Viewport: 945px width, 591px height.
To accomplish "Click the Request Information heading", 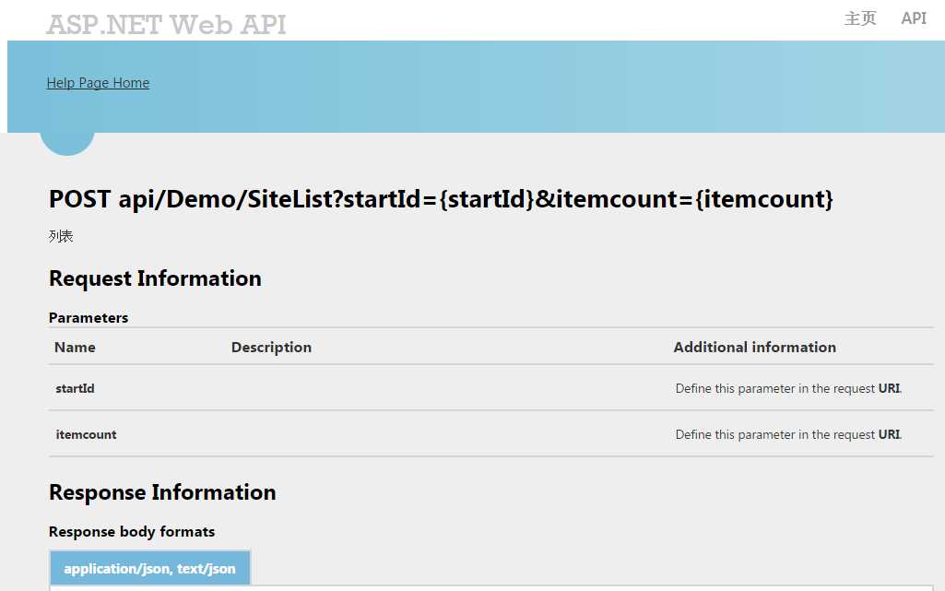I will point(155,278).
